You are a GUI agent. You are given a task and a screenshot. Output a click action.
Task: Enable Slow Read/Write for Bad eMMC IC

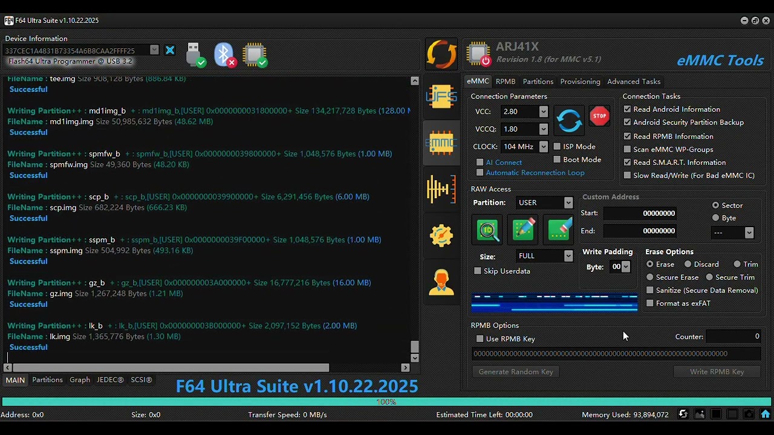click(627, 175)
